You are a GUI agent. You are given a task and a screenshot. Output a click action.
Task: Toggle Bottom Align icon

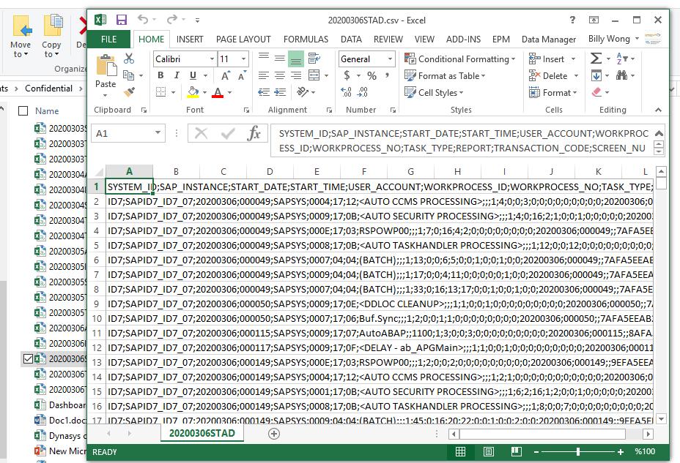pos(296,59)
